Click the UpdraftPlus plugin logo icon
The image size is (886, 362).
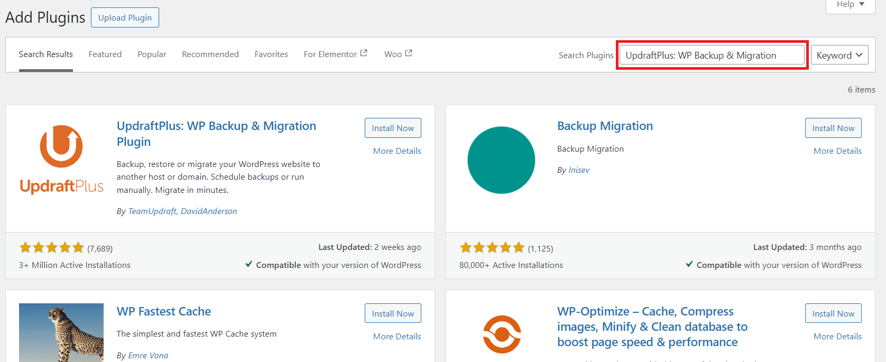[61, 160]
